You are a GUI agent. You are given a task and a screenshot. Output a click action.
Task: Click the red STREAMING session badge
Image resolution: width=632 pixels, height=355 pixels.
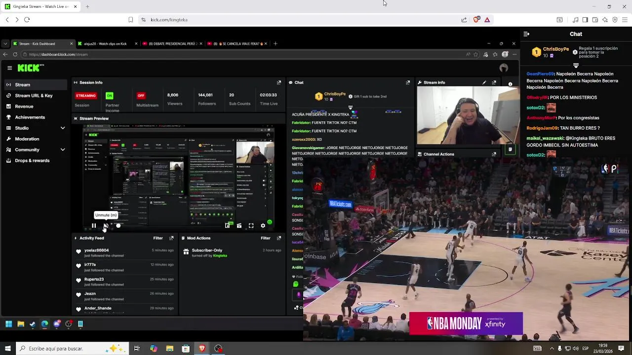pos(85,96)
